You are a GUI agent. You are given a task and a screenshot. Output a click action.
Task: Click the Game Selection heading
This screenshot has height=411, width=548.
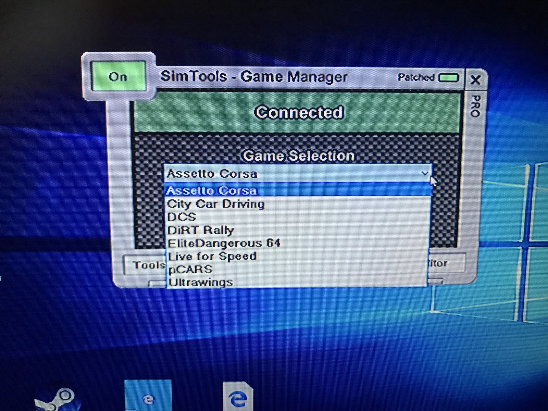pyautogui.click(x=298, y=156)
